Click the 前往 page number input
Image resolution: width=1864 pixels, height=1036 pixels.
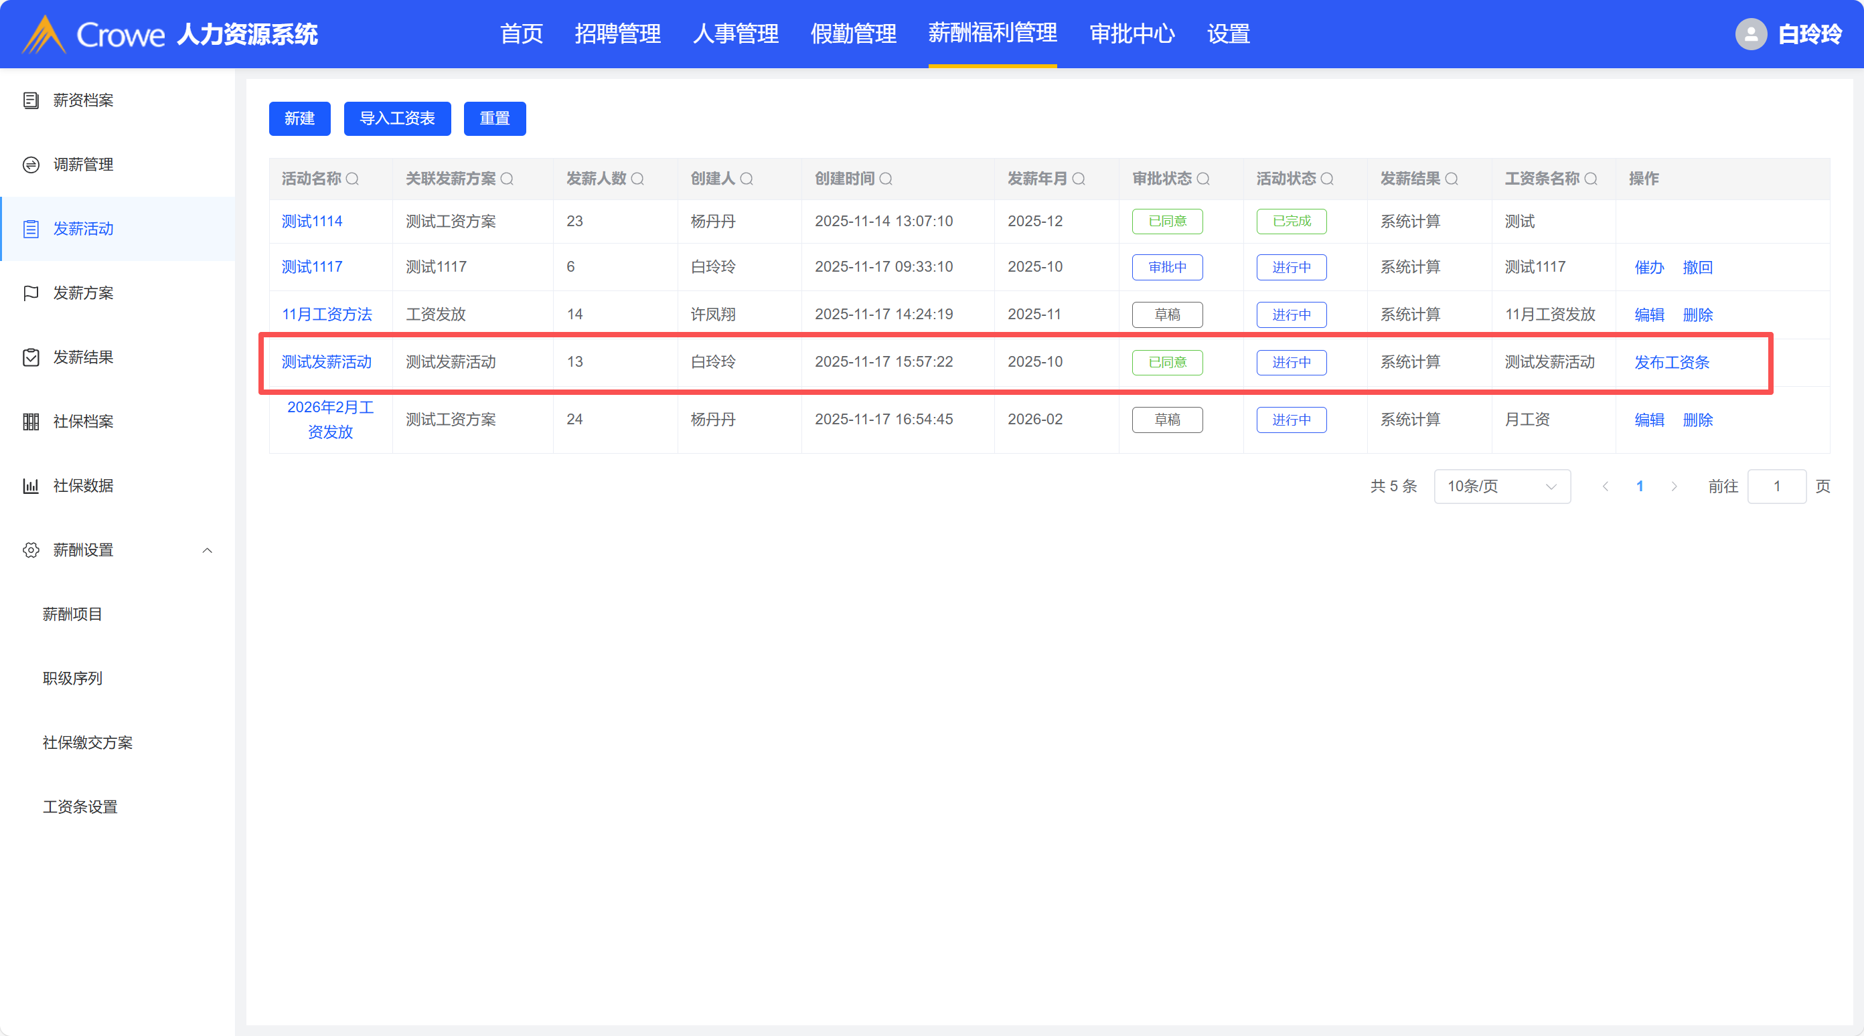coord(1776,486)
